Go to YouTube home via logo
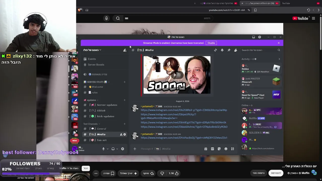This screenshot has width=322, height=181. pos(300,18)
